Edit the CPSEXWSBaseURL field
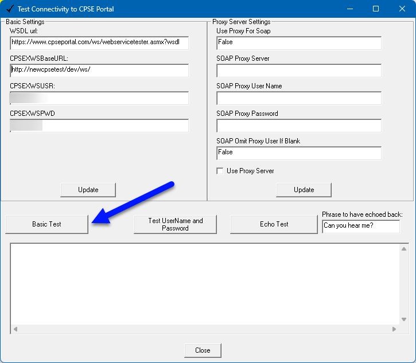The height and width of the screenshot is (363, 416). coord(99,71)
